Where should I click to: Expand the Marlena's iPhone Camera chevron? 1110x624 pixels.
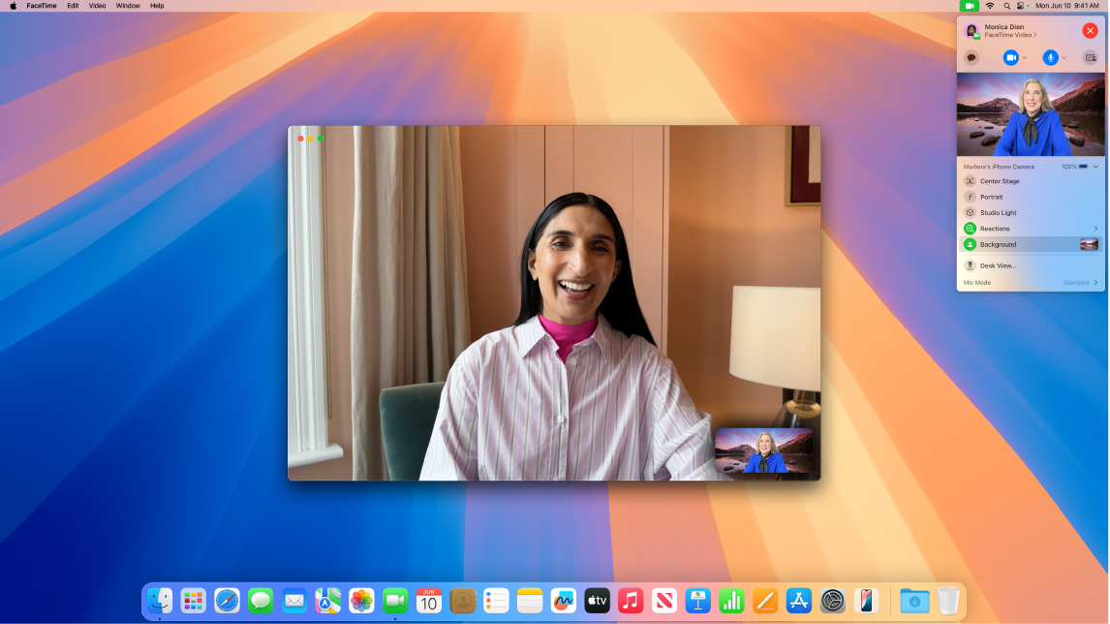[1095, 167]
